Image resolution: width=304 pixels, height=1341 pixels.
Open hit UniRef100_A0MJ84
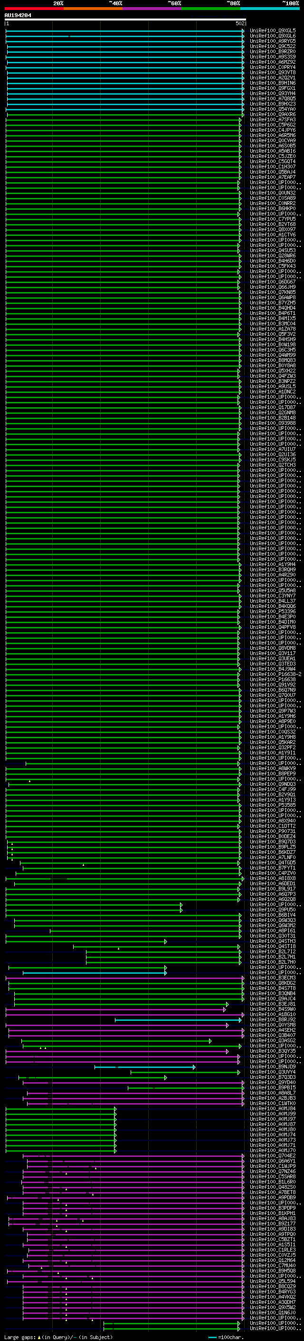(x=273, y=1108)
